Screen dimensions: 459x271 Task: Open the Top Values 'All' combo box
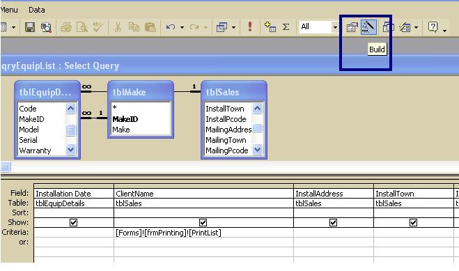319,27
